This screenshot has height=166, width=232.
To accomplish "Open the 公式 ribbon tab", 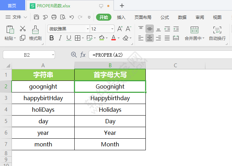I will pos(165,17).
